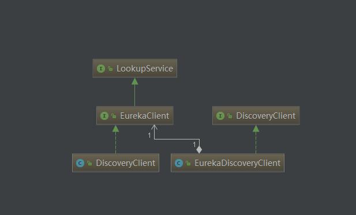Click the EurekaDiscoveryClient name text

238,163
